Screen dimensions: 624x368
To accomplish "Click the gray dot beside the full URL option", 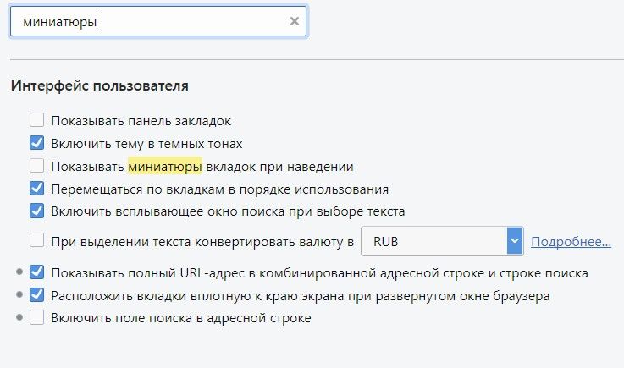I will click(x=19, y=272).
